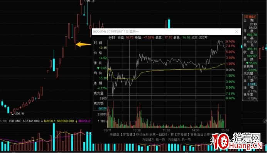Click the 15:00 label on time axis
The width and height of the screenshot is (267, 153).
pyautogui.click(x=225, y=130)
